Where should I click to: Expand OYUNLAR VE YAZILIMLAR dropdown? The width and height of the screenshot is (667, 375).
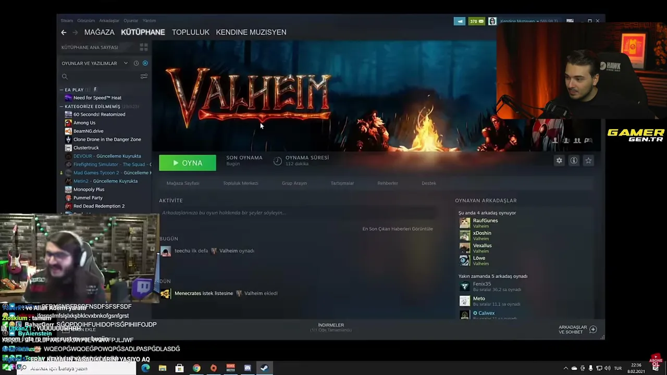(126, 63)
